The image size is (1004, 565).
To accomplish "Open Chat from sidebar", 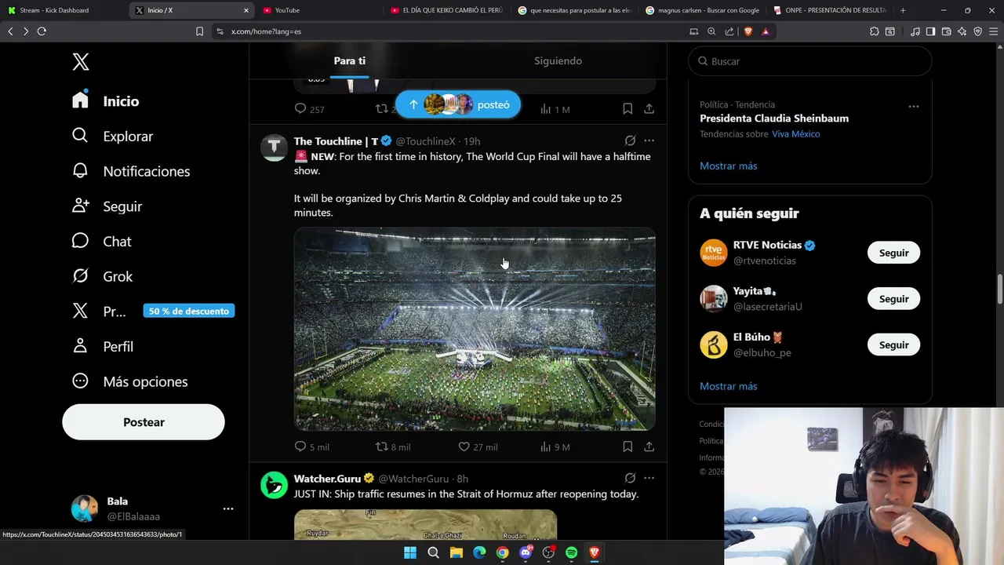I will coord(102,241).
